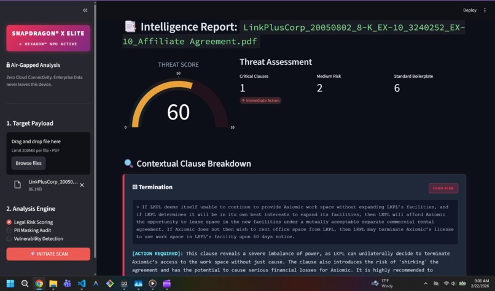Click the Termination clause icon
495x291 pixels.
click(x=134, y=187)
